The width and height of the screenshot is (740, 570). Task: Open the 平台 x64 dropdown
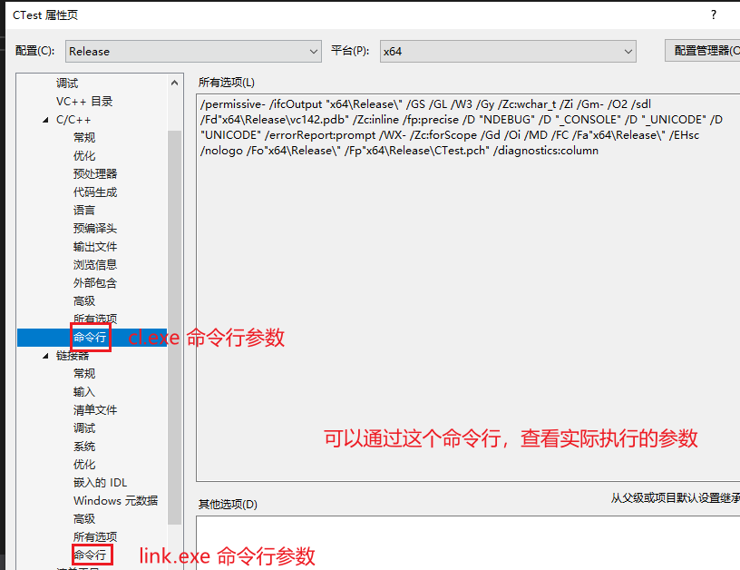click(508, 51)
